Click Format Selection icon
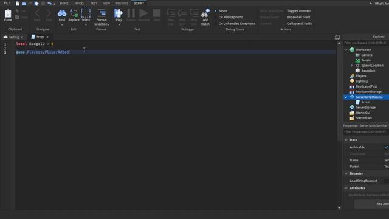This screenshot has width=389, height=219. click(102, 13)
